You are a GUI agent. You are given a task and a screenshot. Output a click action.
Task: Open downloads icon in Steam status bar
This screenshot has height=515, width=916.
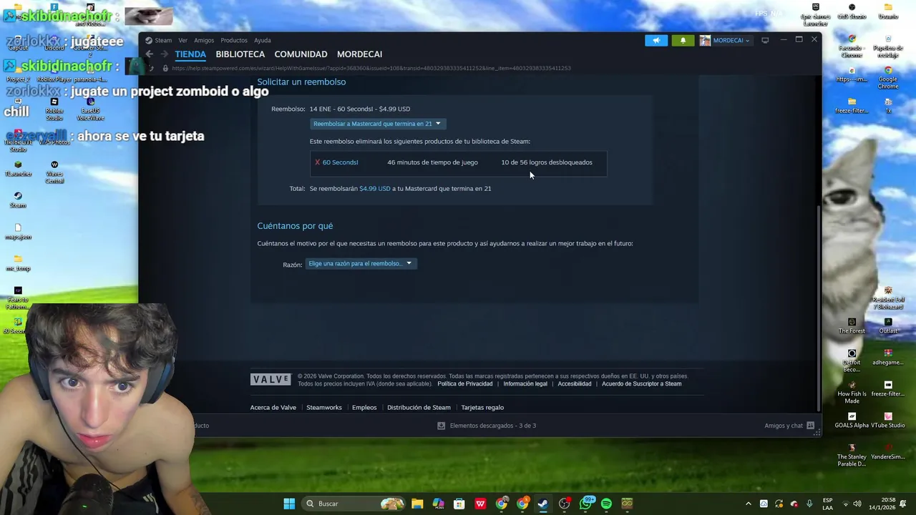[x=441, y=426]
